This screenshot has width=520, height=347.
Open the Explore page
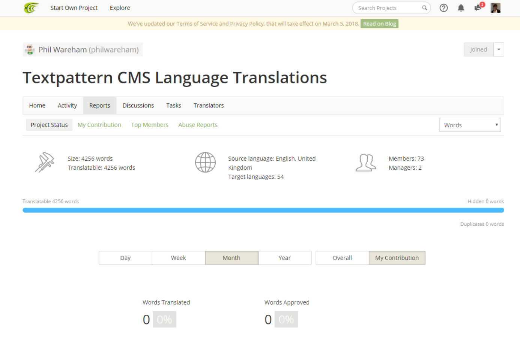pyautogui.click(x=120, y=8)
